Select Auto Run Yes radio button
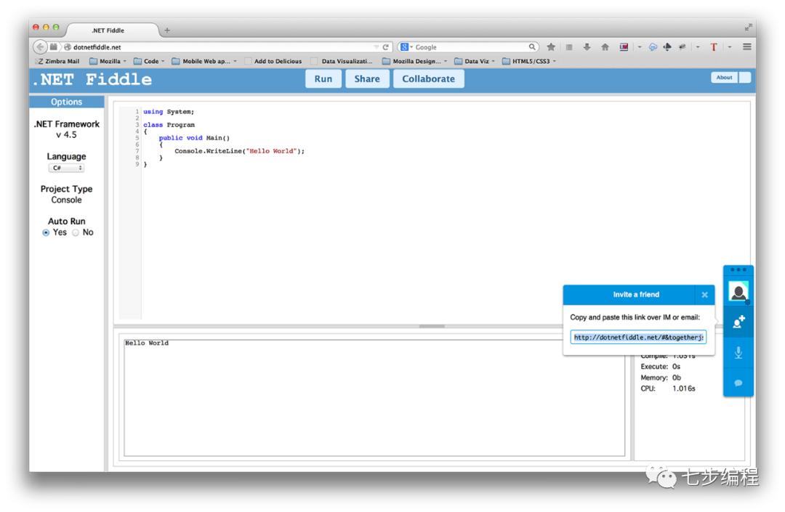This screenshot has width=785, height=512. pyautogui.click(x=46, y=232)
